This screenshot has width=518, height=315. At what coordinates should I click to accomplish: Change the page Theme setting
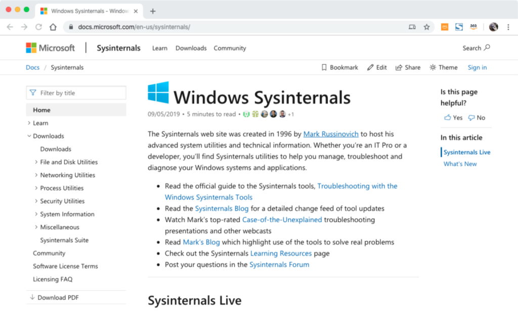point(443,68)
